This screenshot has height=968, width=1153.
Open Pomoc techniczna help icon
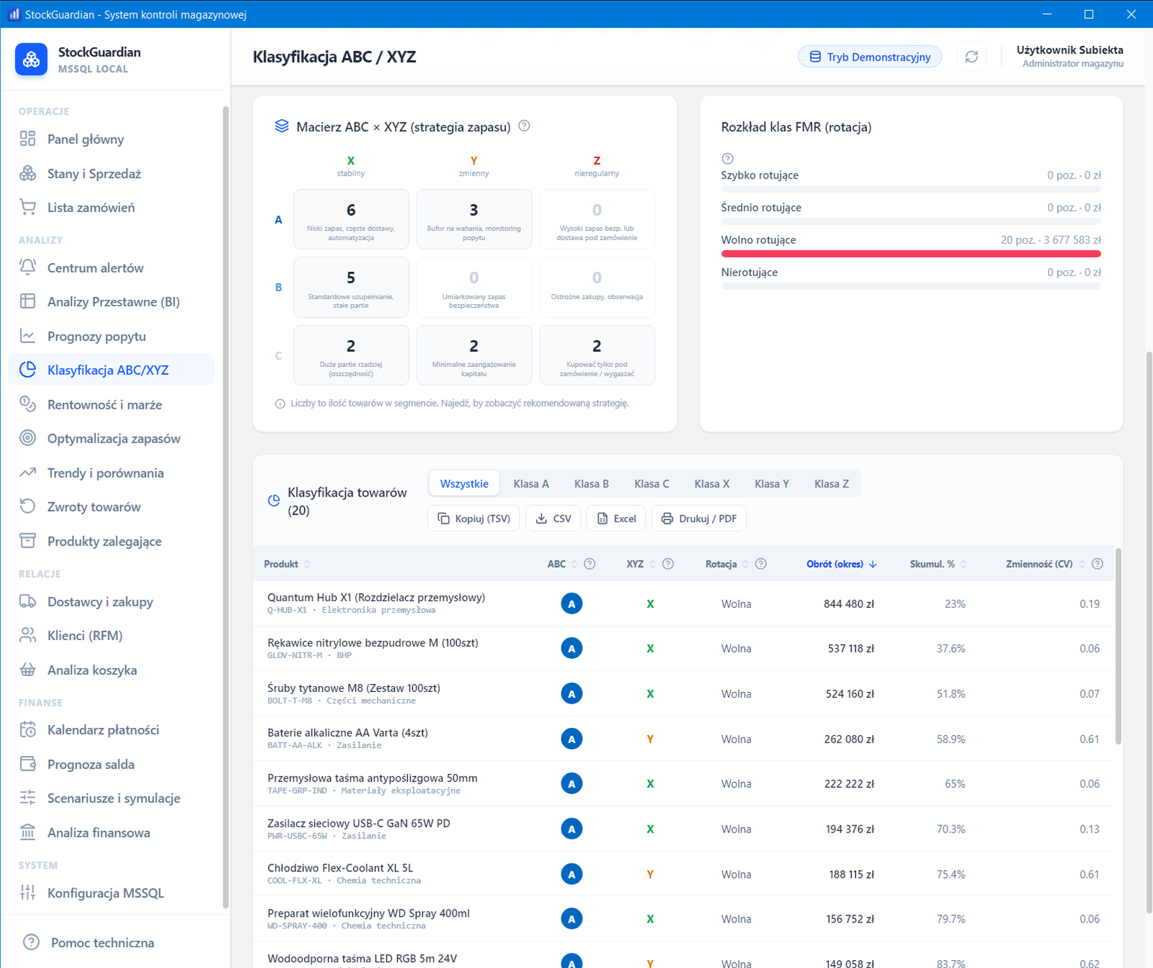pyautogui.click(x=31, y=942)
